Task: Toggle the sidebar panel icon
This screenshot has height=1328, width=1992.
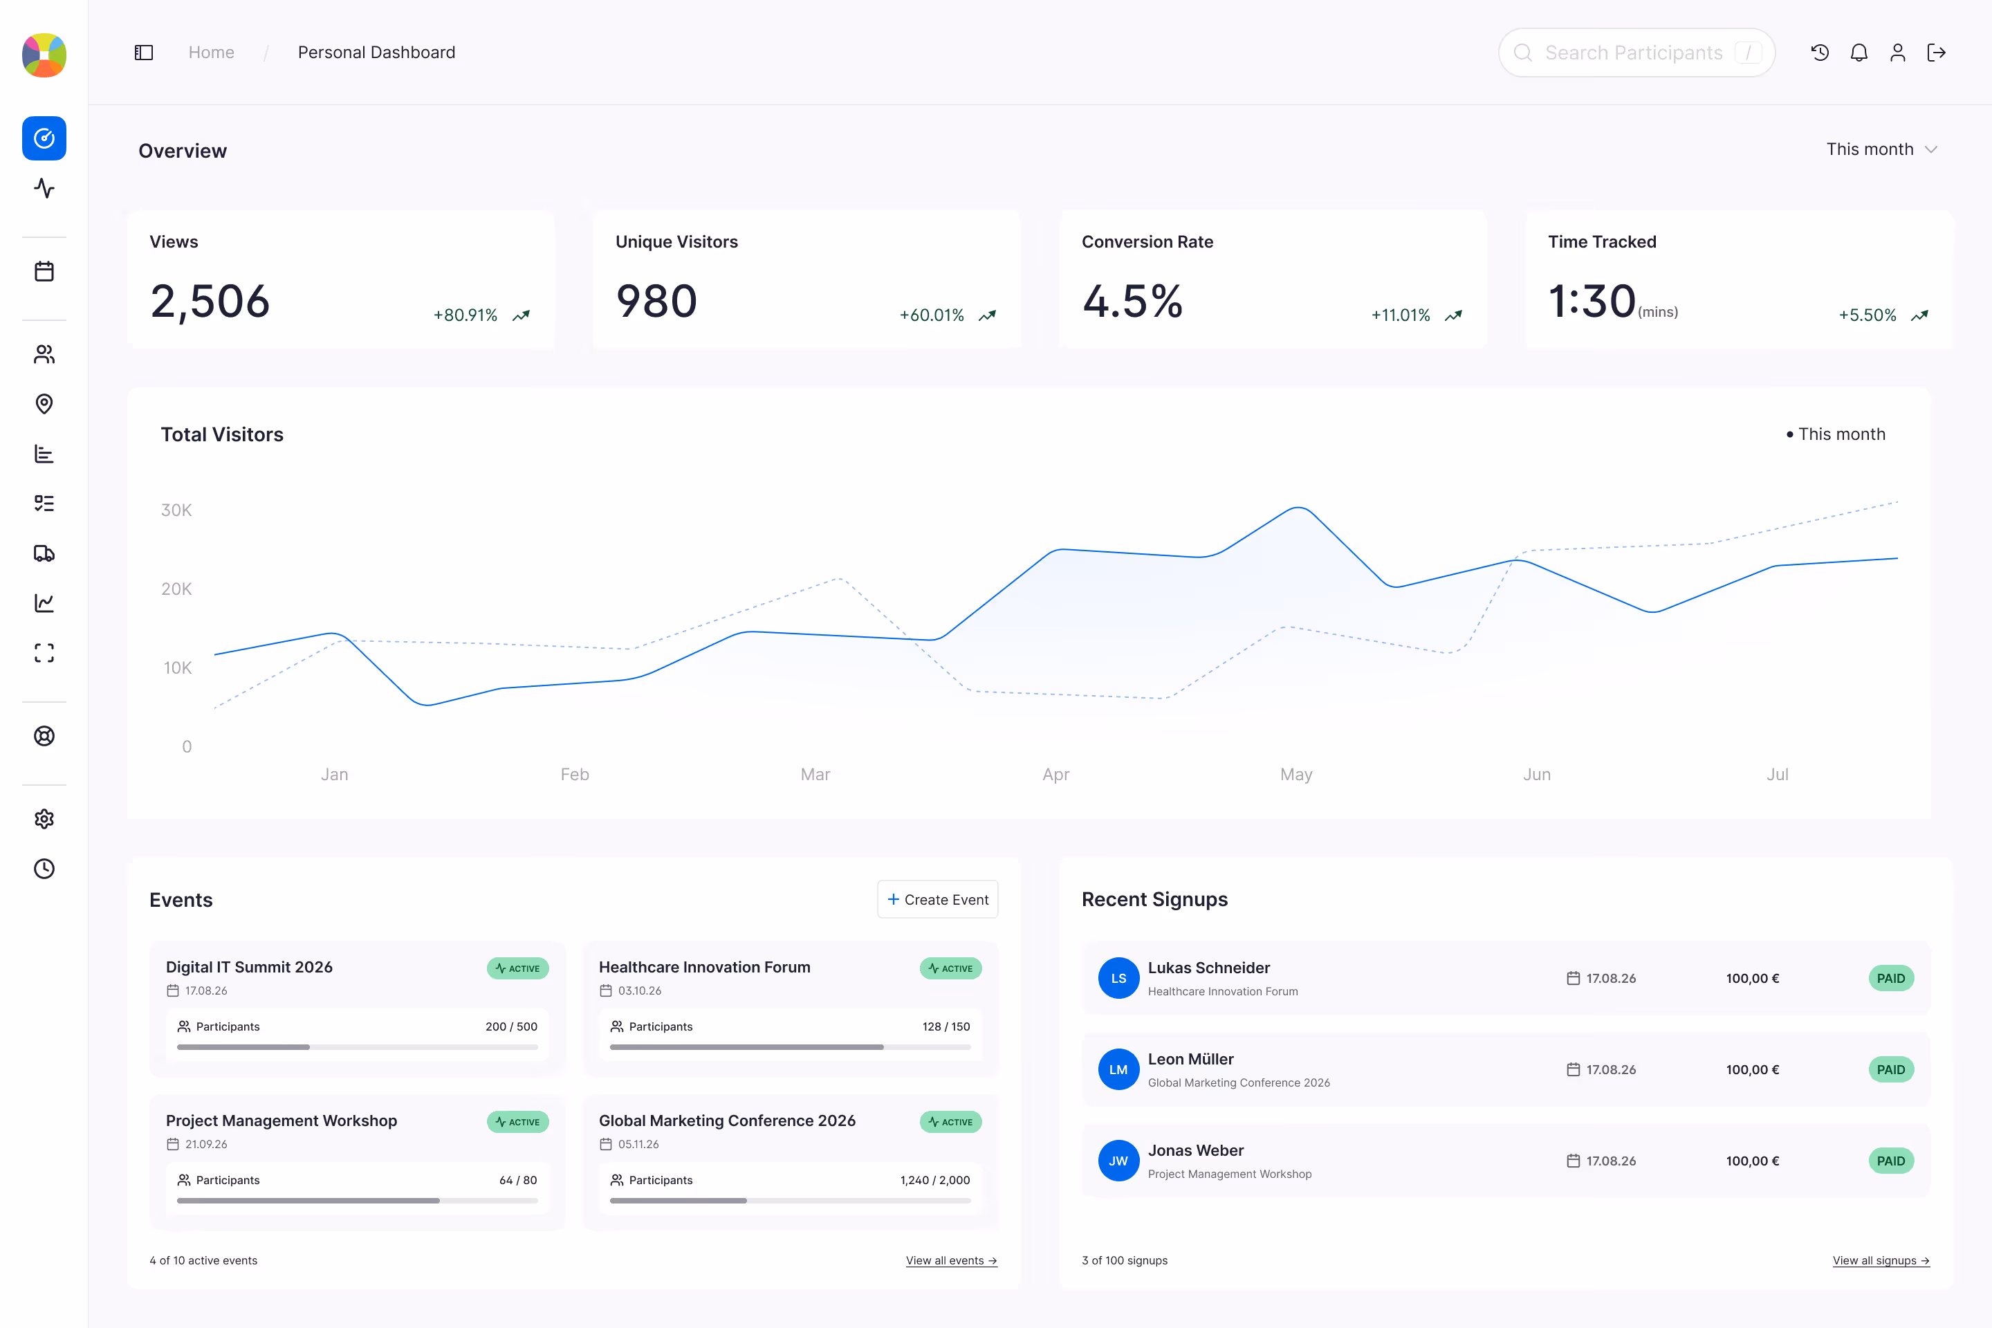Action: point(144,53)
